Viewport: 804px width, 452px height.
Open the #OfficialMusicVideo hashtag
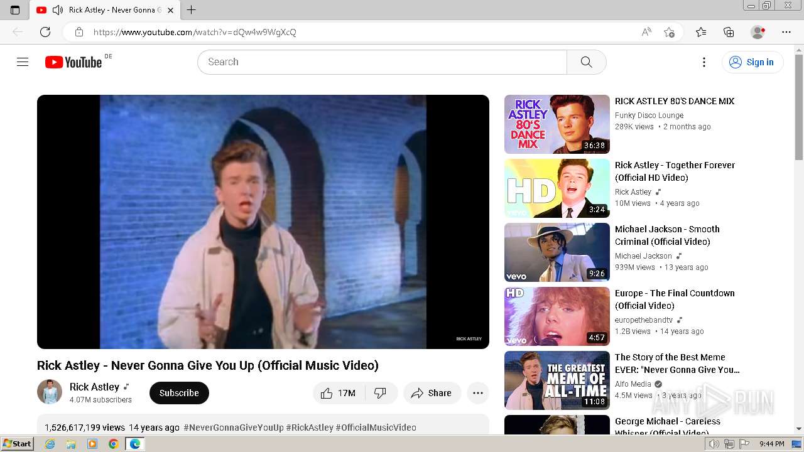376,428
